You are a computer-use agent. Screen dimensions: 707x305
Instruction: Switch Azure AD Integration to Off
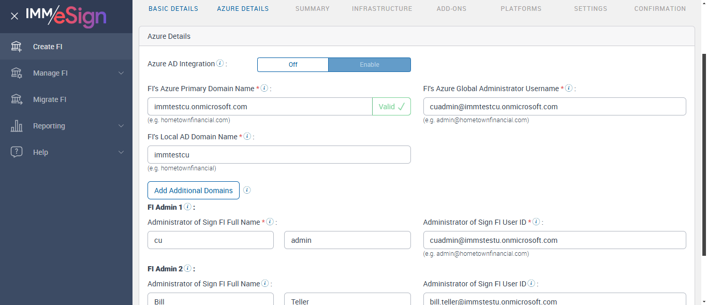point(293,65)
